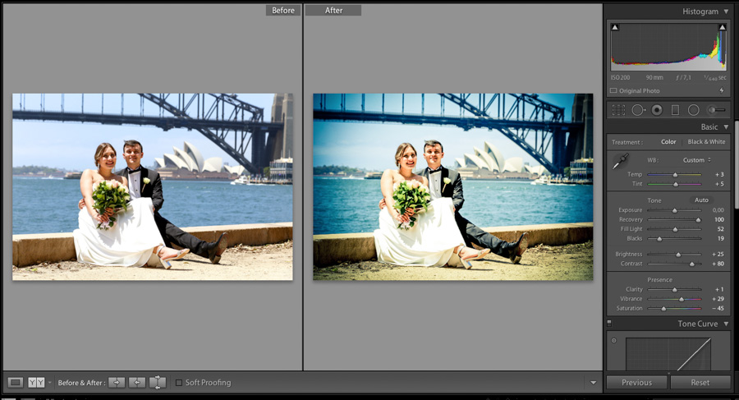Click the ISO 200 readout text
The height and width of the screenshot is (400, 739).
pyautogui.click(x=620, y=77)
